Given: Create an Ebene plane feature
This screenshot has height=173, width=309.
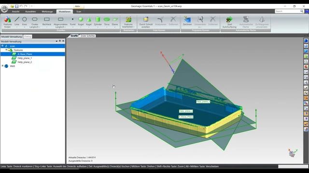Looking at the screenshot, I should click(115, 21).
